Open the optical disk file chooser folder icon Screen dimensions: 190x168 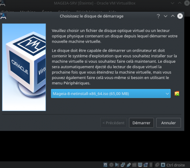point(177,94)
